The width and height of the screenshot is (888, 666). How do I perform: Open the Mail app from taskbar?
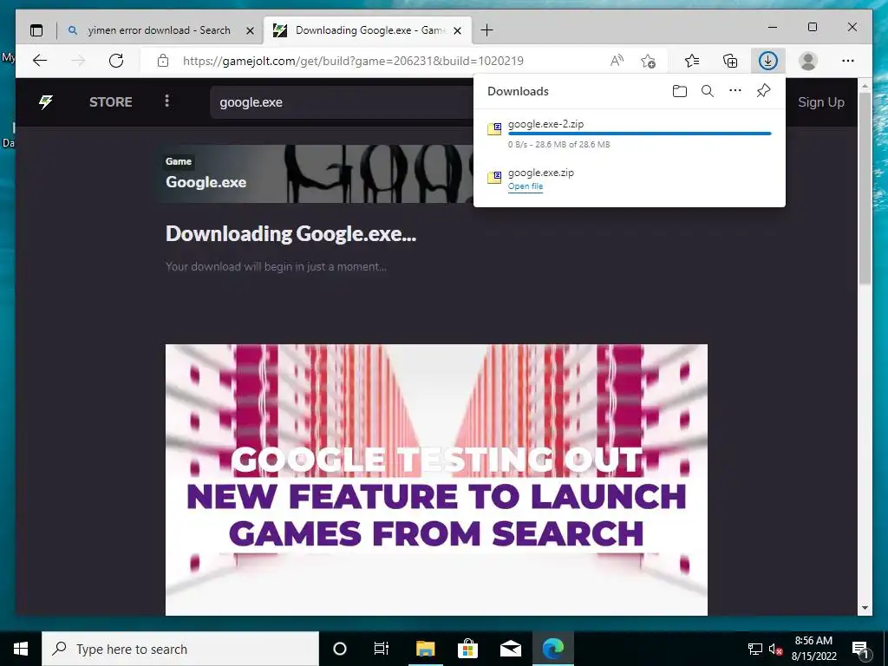[510, 649]
